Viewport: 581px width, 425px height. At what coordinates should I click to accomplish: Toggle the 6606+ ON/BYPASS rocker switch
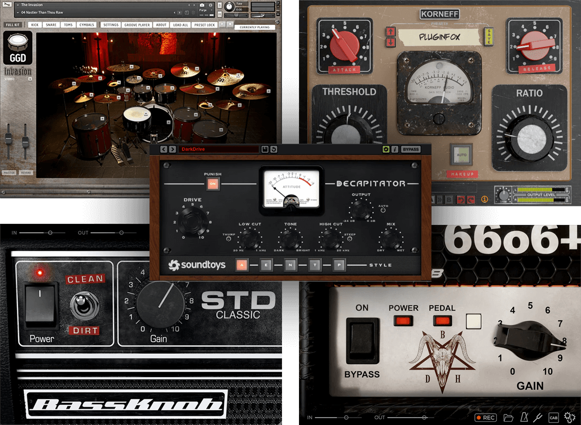[x=362, y=340]
